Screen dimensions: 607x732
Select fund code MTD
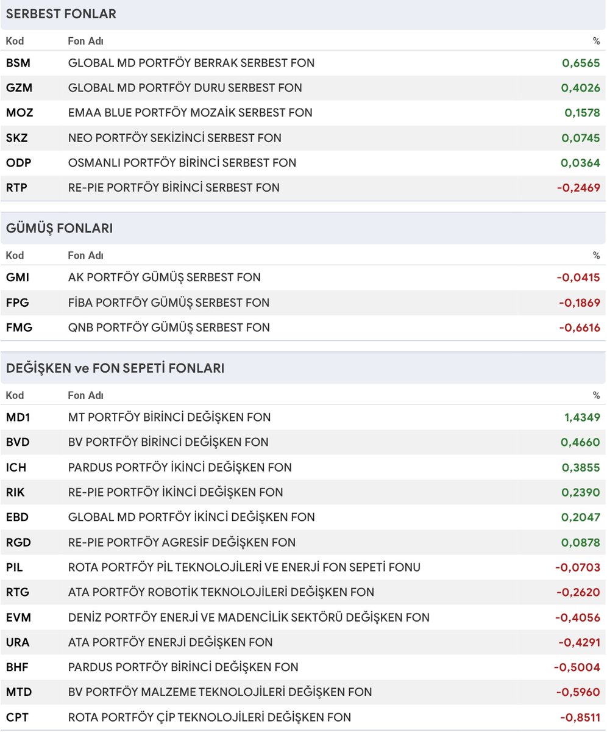point(19,692)
